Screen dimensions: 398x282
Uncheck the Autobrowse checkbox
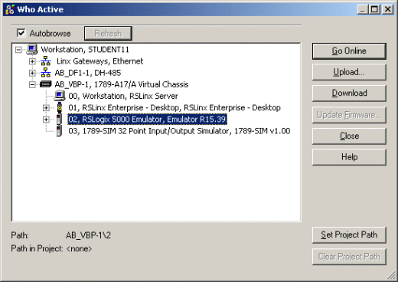pos(21,33)
